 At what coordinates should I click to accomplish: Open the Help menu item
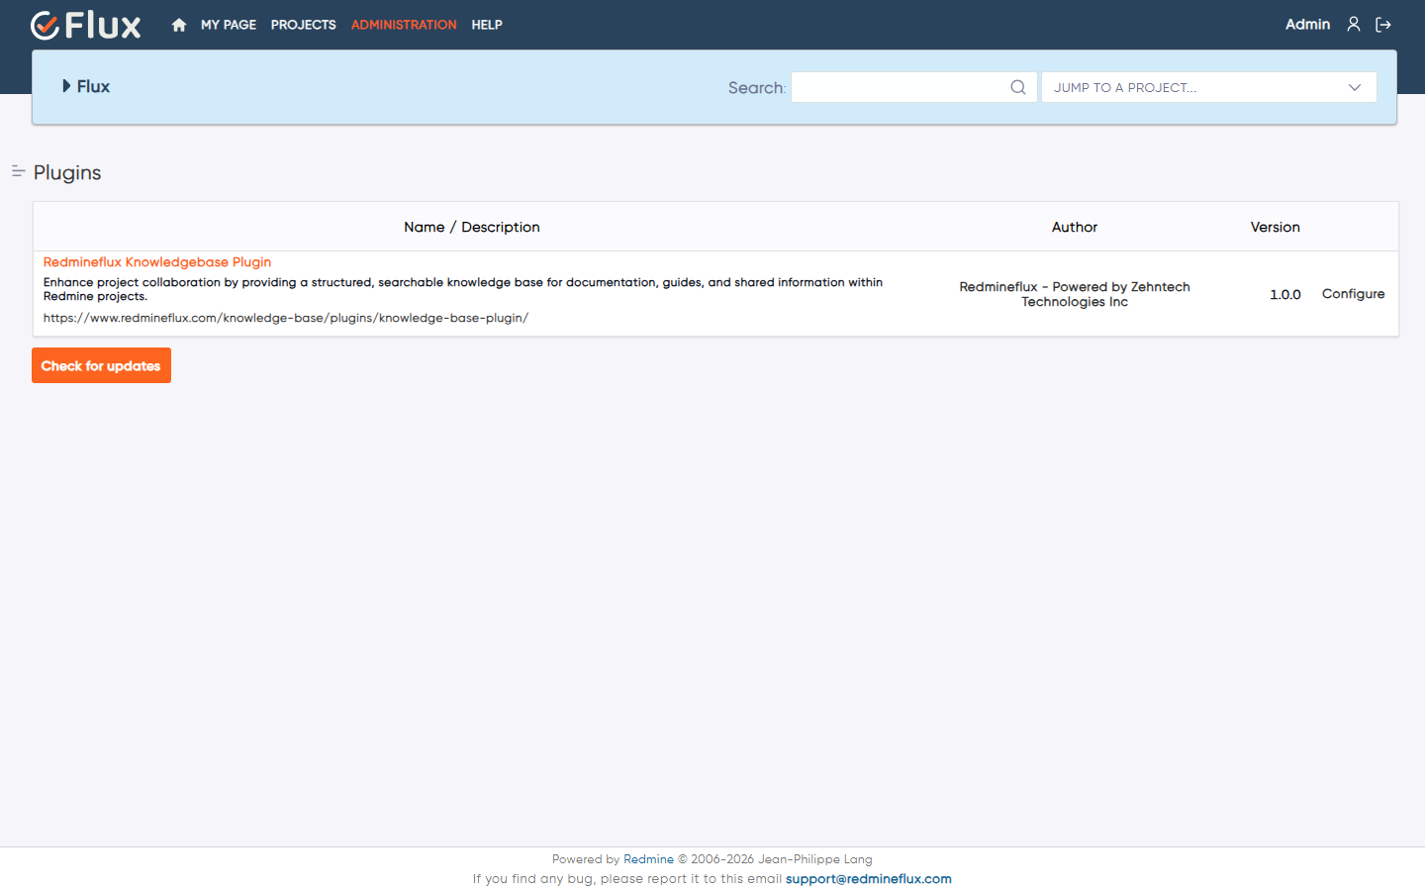point(487,25)
